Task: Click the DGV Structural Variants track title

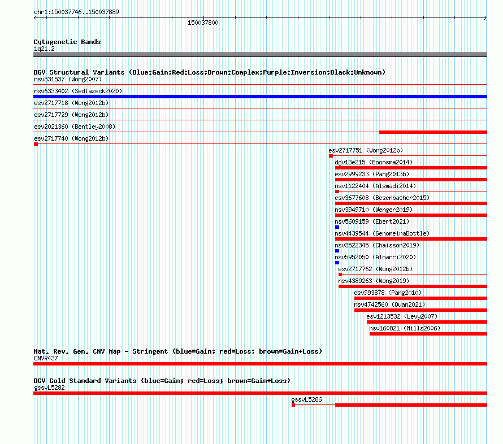Action: point(210,72)
